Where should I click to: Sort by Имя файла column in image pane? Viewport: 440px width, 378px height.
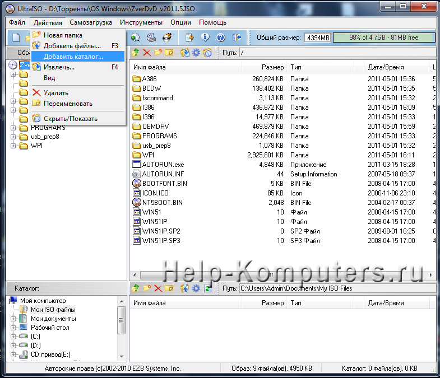(x=186, y=67)
